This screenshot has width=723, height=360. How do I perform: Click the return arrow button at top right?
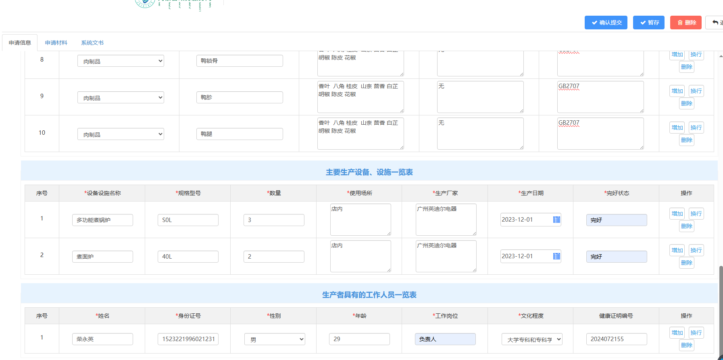[x=715, y=23]
